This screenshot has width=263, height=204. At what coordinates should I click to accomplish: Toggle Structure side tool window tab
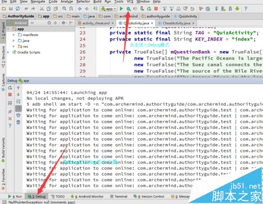(3, 57)
